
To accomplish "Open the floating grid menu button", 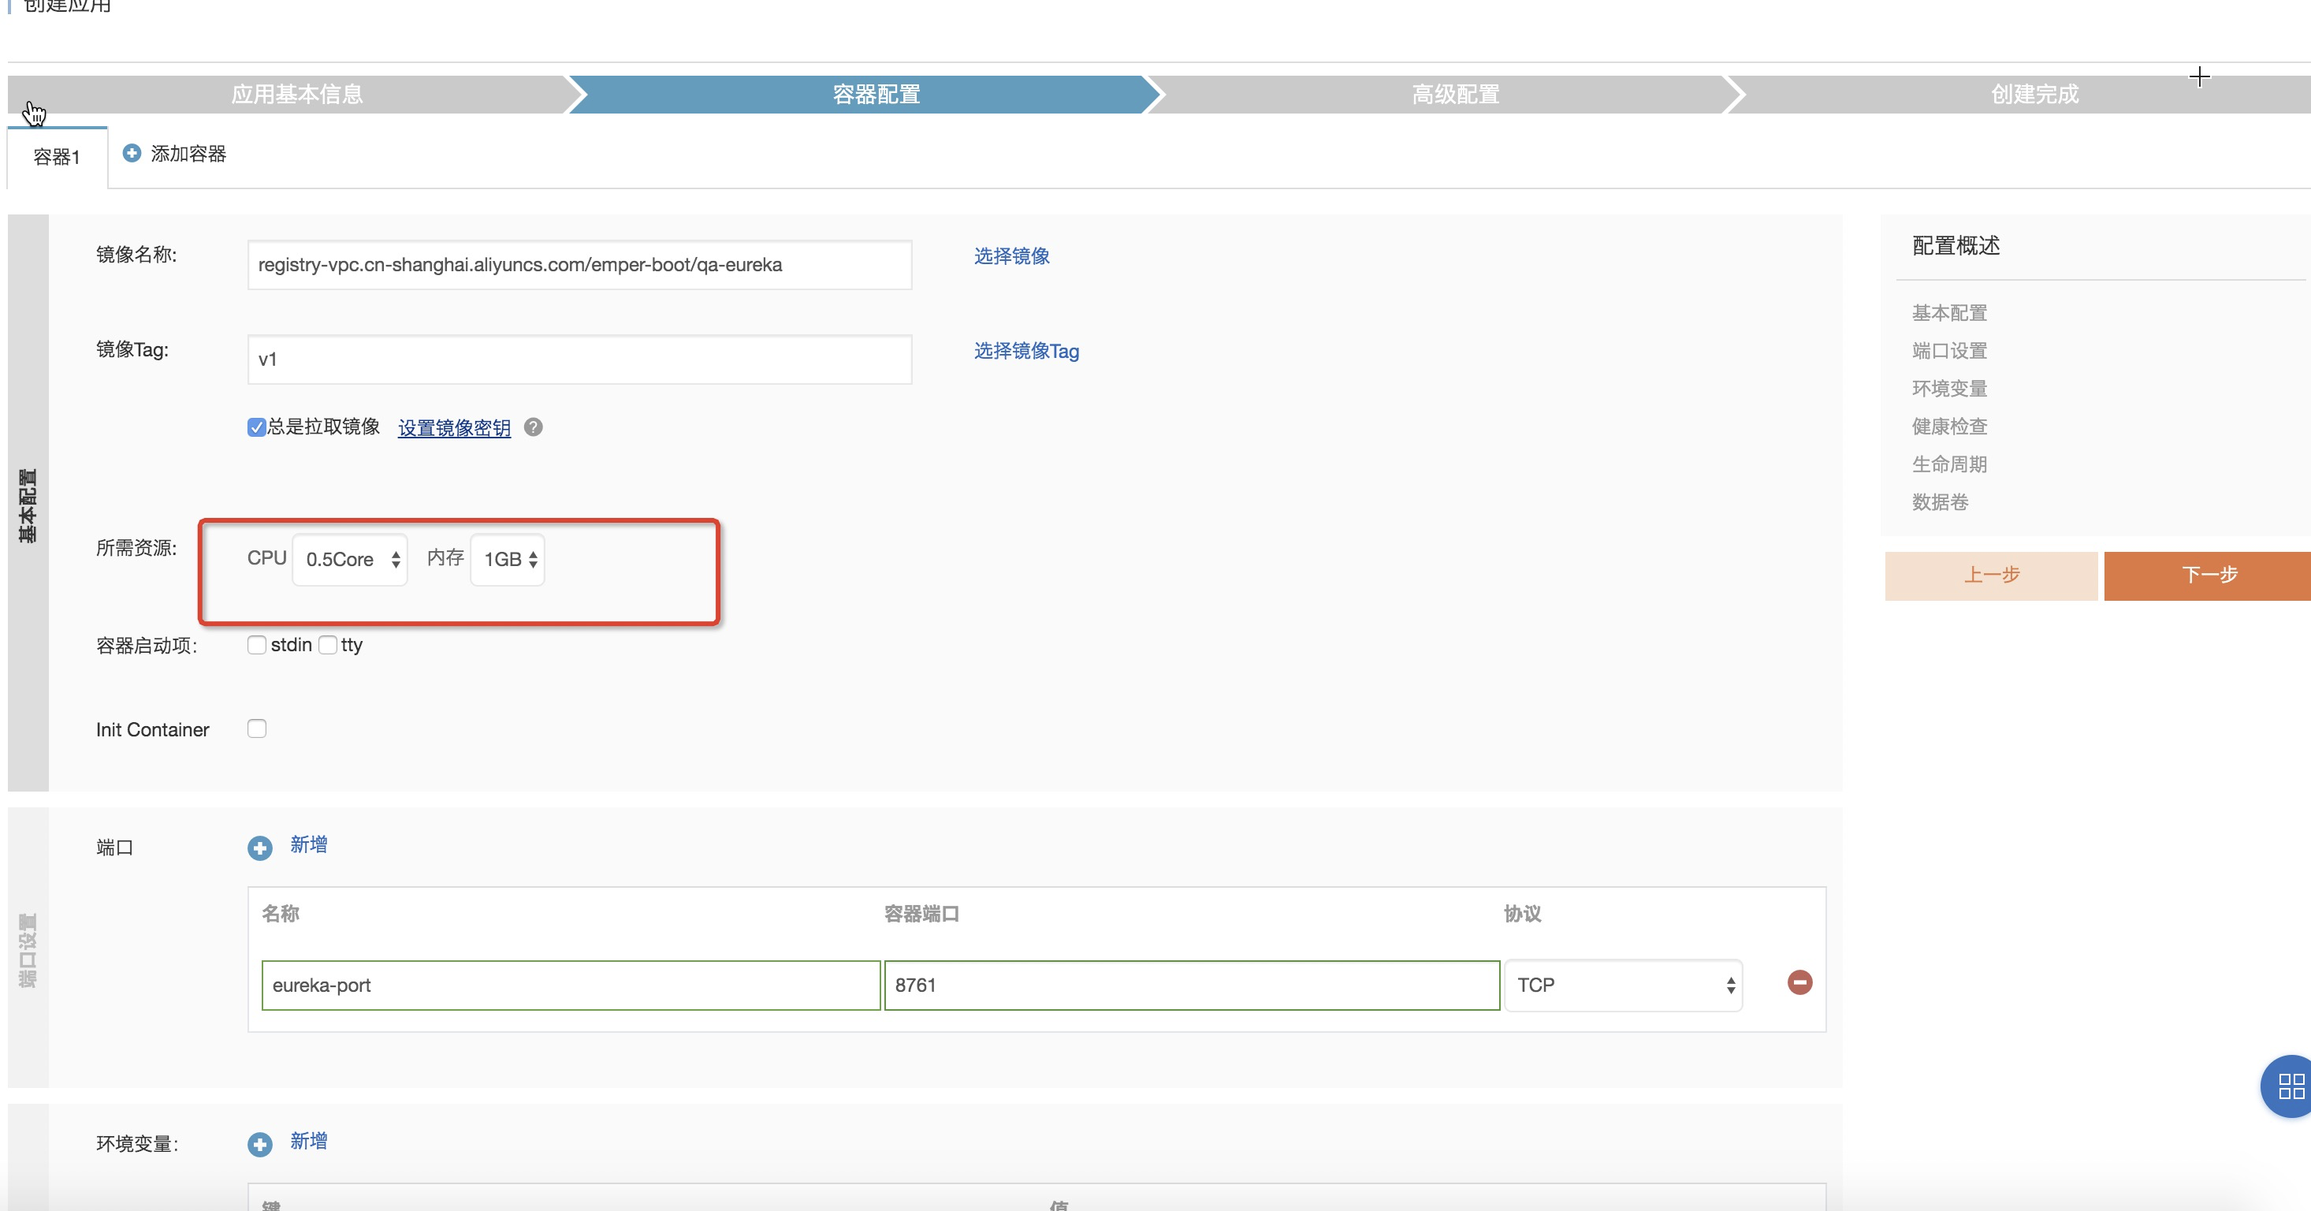I will 2290,1086.
